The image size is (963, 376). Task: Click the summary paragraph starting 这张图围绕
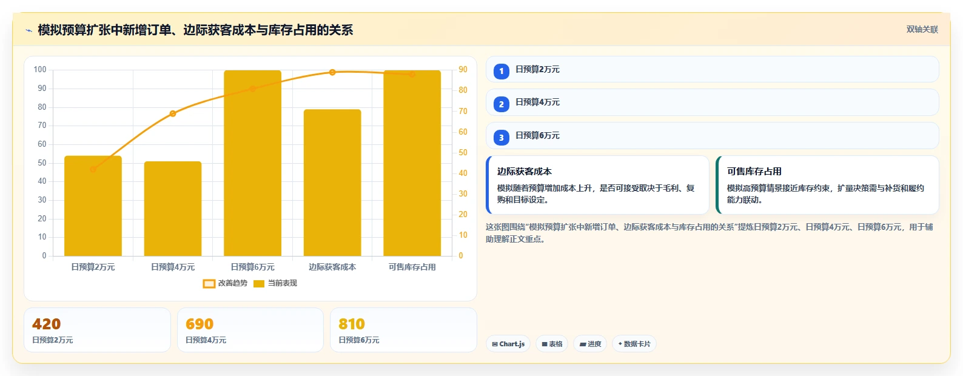click(x=710, y=233)
